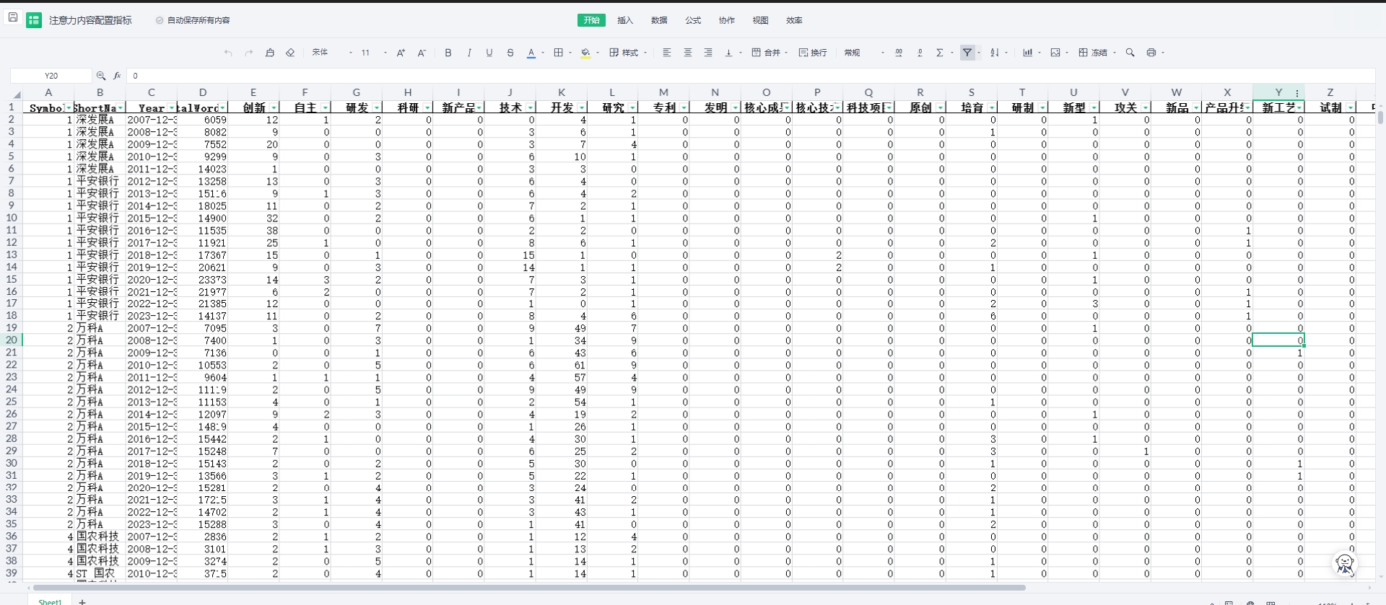Open the merge cells (合并) dropdown
The height and width of the screenshot is (605, 1386).
point(769,53)
